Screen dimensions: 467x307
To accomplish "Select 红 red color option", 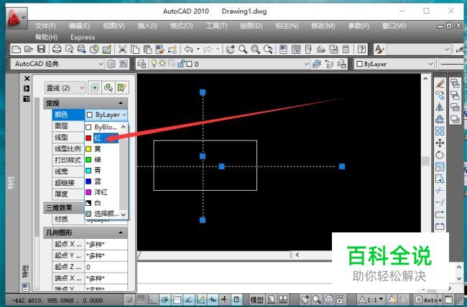I will click(x=103, y=138).
